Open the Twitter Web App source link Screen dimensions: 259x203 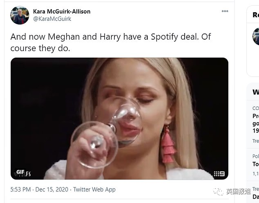coord(94,190)
